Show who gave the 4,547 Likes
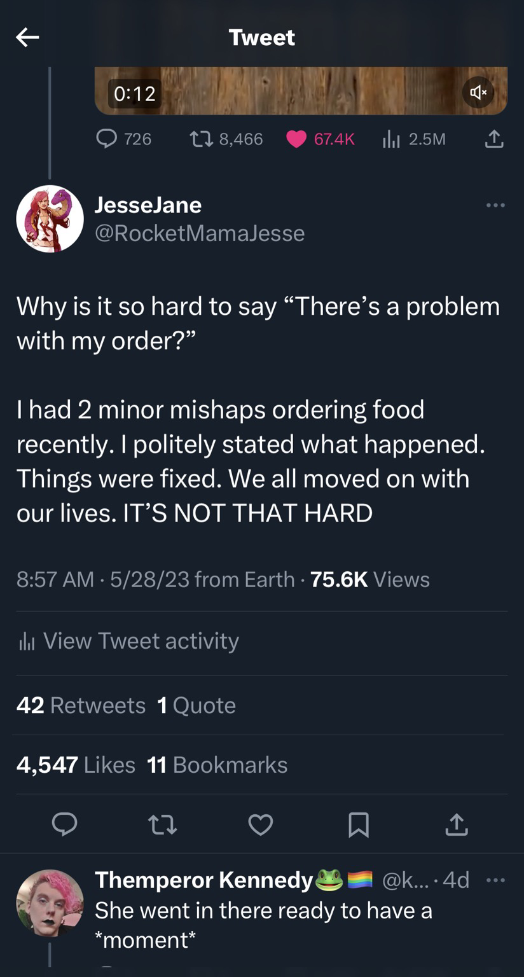Image resolution: width=524 pixels, height=977 pixels. coord(76,765)
